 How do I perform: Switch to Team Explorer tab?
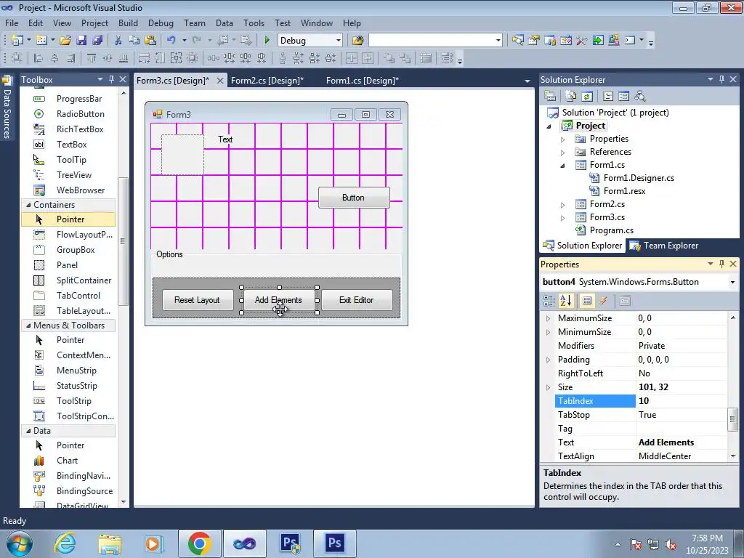[664, 246]
